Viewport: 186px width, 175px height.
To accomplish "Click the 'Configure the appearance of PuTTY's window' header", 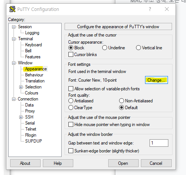I will (x=118, y=27).
